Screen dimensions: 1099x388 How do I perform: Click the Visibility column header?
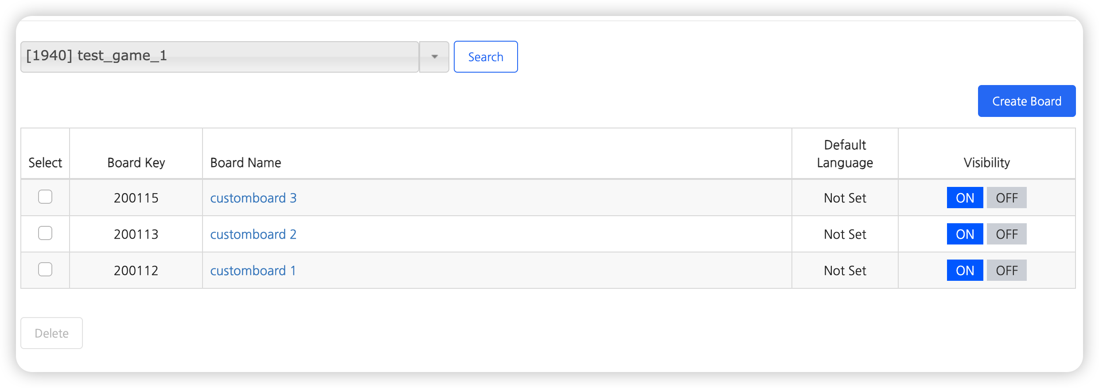point(986,163)
